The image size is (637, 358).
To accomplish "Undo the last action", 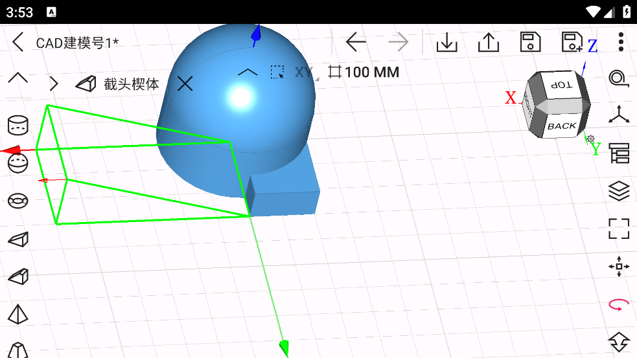I will click(x=356, y=42).
